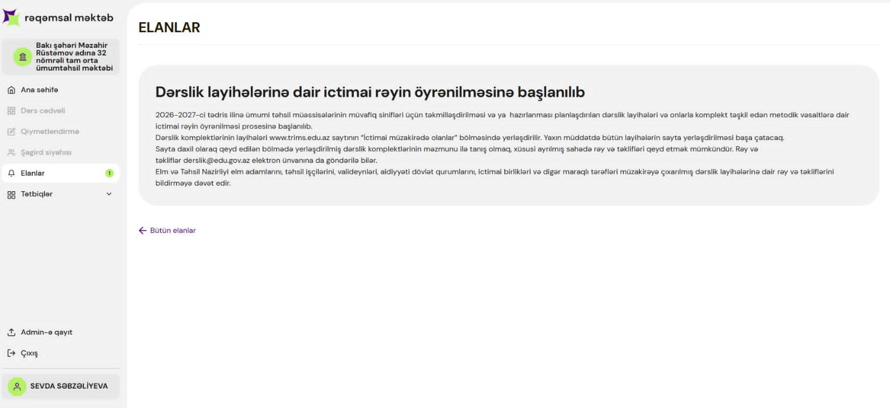Expand the Tətbiqlər chevron arrow

point(109,194)
